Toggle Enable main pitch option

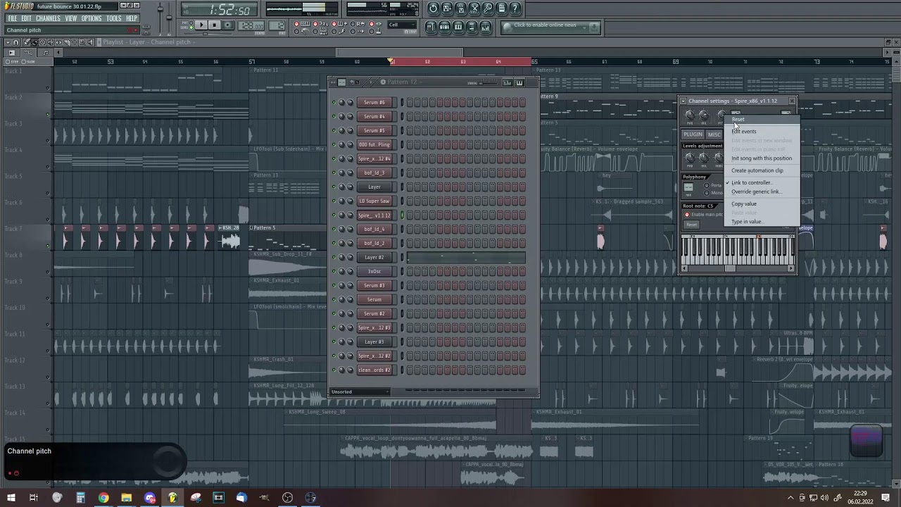click(x=687, y=215)
